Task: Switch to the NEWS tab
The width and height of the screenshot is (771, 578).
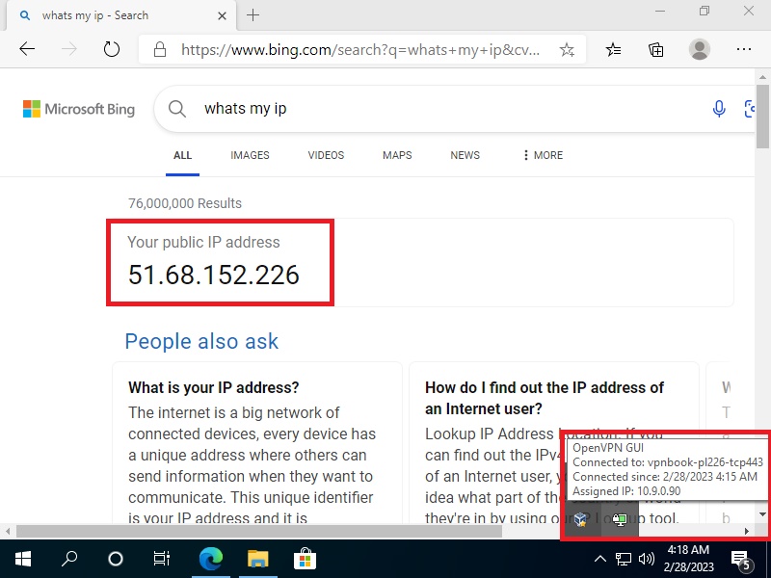Action: point(465,155)
